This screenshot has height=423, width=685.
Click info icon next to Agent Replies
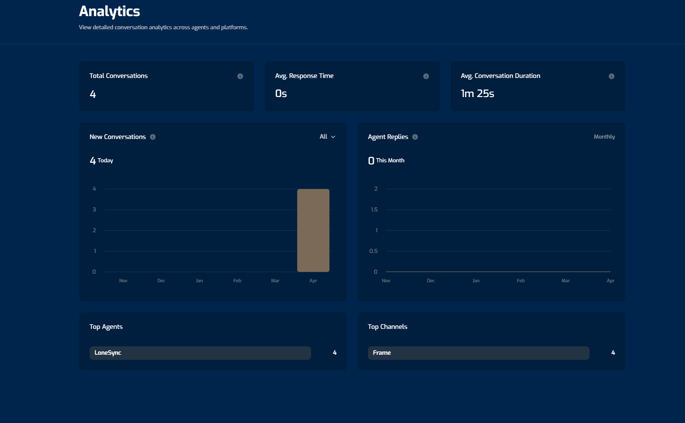point(415,137)
